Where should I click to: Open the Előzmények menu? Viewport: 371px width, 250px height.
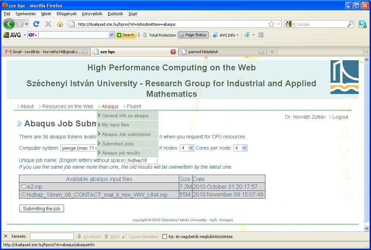click(67, 14)
